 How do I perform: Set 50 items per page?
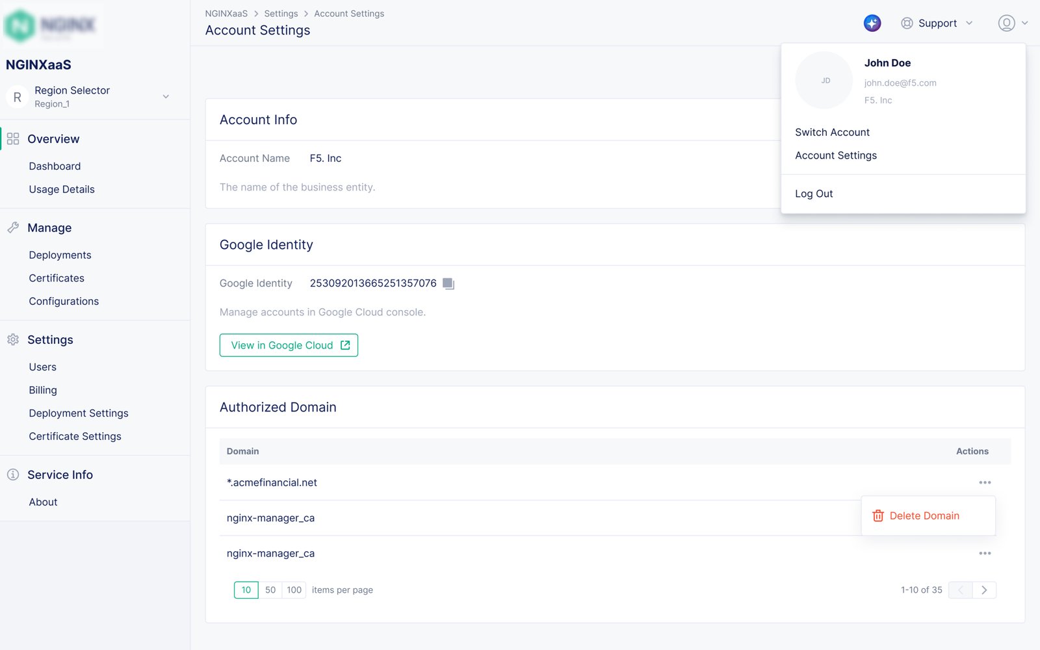(270, 590)
